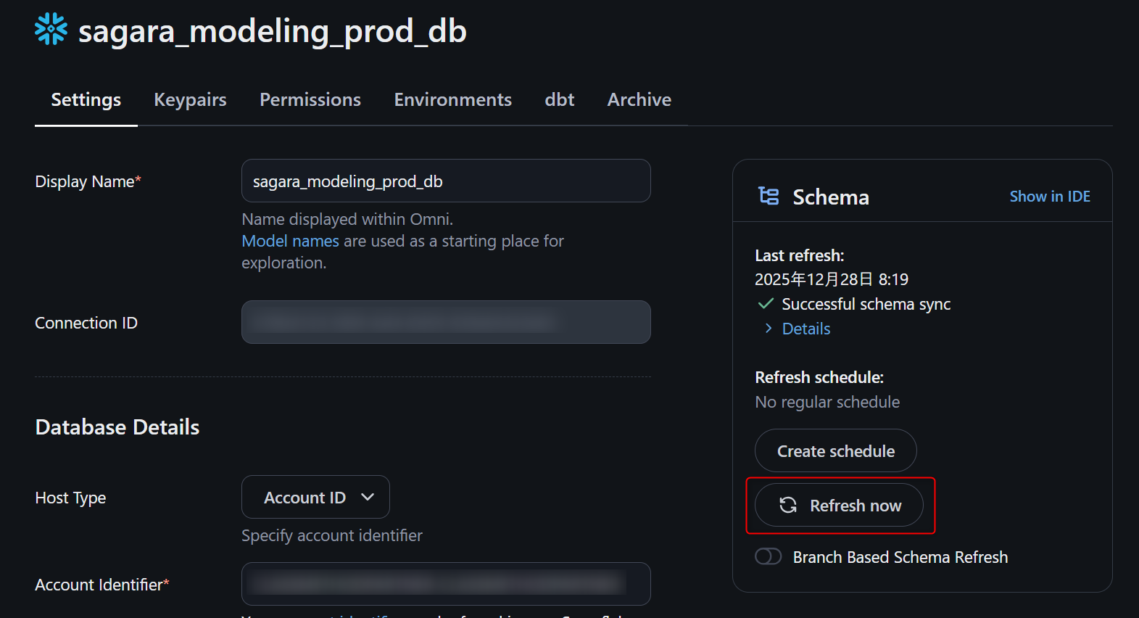Follow the Show in IDE link
Viewport: 1139px width, 618px height.
1049,197
